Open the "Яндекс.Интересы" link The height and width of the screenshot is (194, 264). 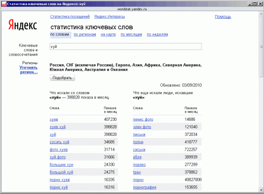(109, 17)
